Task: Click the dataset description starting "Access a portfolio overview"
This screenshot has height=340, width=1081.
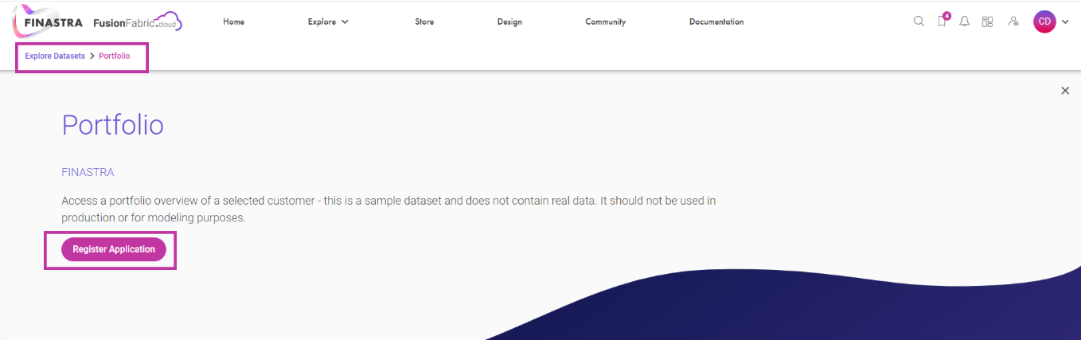Action: (x=388, y=209)
